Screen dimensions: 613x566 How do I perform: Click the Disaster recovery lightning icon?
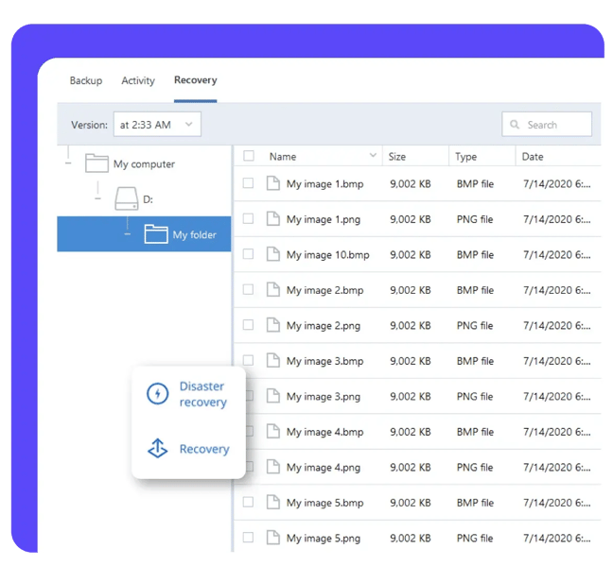click(x=157, y=394)
